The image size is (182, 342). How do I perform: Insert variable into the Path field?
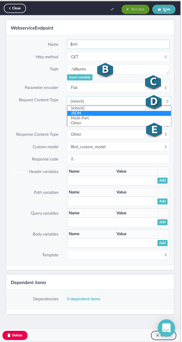[x=80, y=77]
